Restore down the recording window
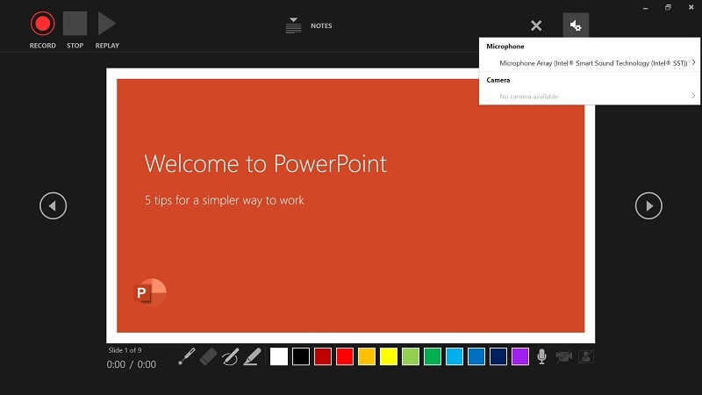Viewport: 702px width, 395px height. coord(668,7)
